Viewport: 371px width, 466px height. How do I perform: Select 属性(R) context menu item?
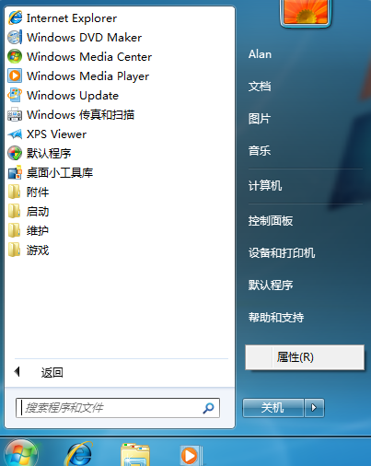pos(305,357)
